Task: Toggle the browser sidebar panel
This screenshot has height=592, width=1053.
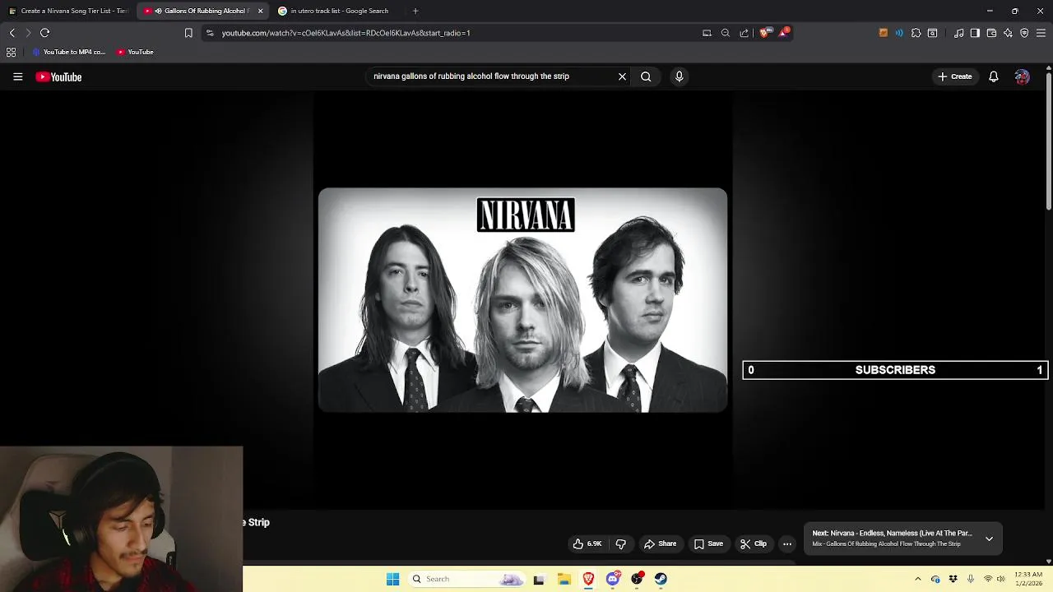Action: pyautogui.click(x=975, y=33)
